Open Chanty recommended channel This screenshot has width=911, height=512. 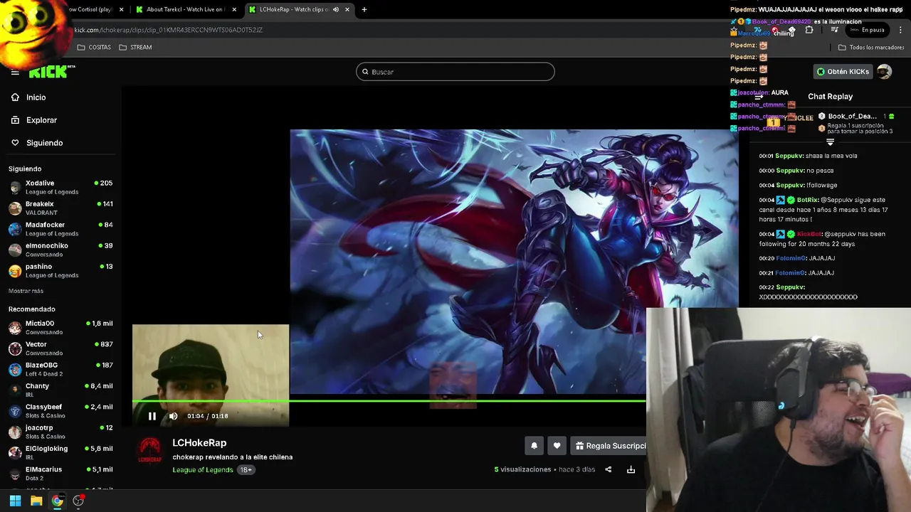tap(60, 390)
